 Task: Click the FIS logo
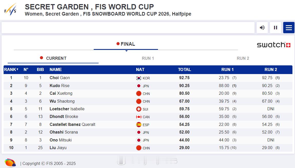(10, 9)
